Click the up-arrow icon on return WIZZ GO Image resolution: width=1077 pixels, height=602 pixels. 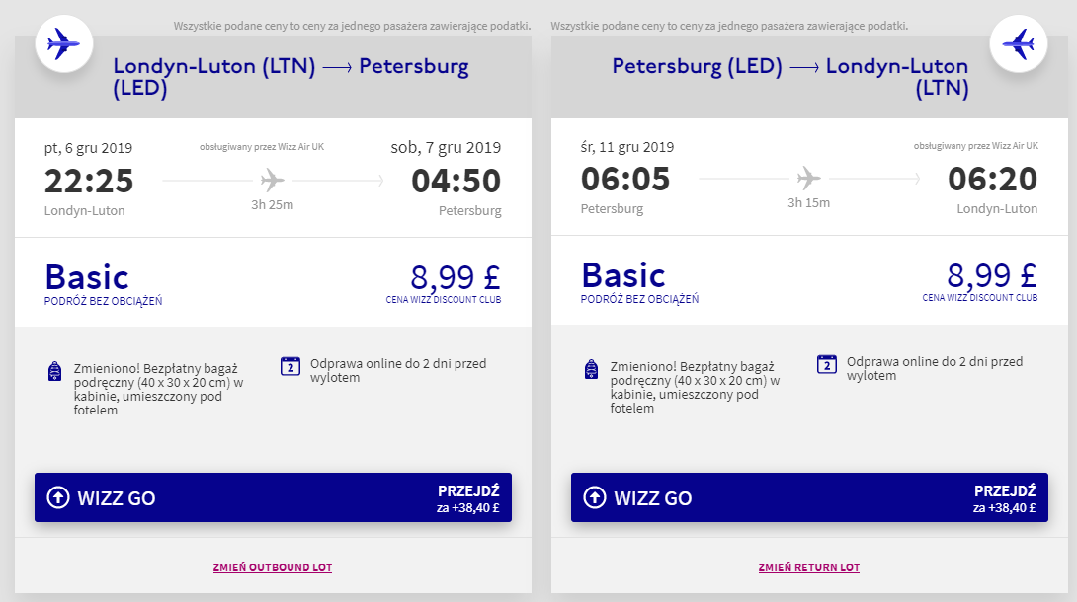595,498
